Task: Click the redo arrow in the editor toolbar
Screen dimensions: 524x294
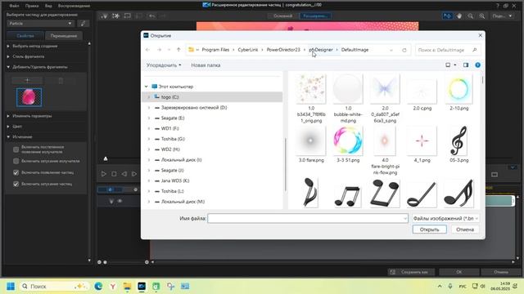Action: [163, 16]
